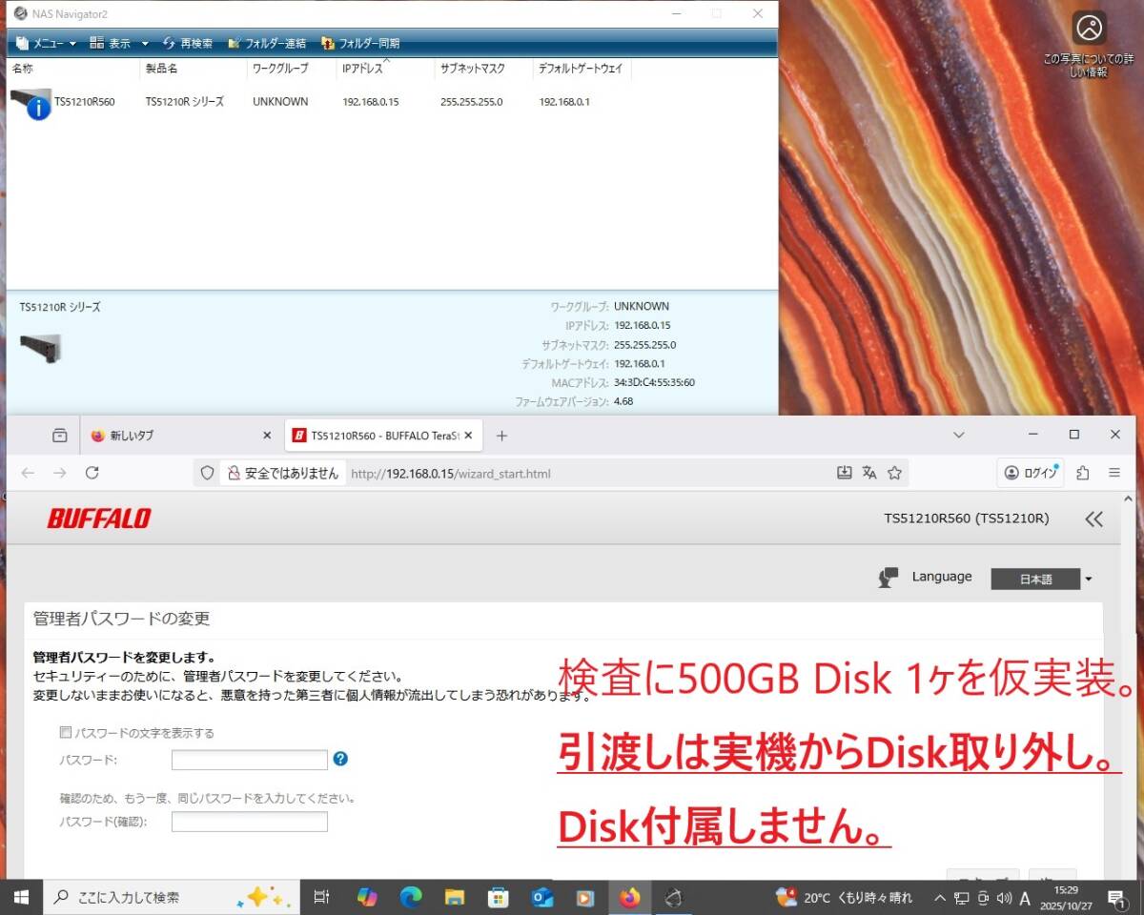
Task: Click the taskbar search box
Action: click(172, 897)
